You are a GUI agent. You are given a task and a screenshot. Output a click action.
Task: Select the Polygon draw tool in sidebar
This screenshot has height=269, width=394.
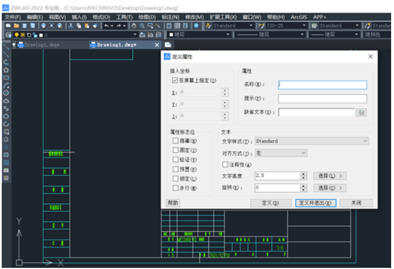point(6,70)
